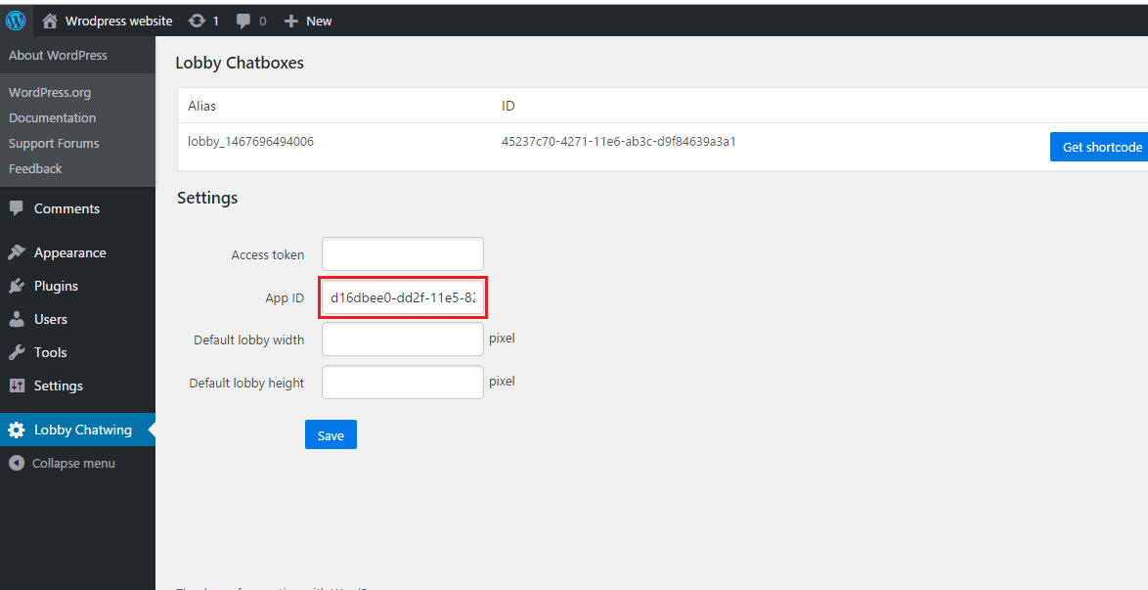Click the Access token label
This screenshot has height=590, width=1148.
click(x=267, y=255)
